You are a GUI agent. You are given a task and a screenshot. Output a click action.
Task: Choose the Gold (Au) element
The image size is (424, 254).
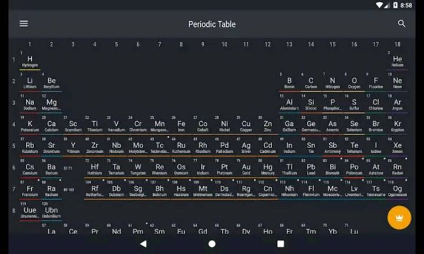pos(246,169)
